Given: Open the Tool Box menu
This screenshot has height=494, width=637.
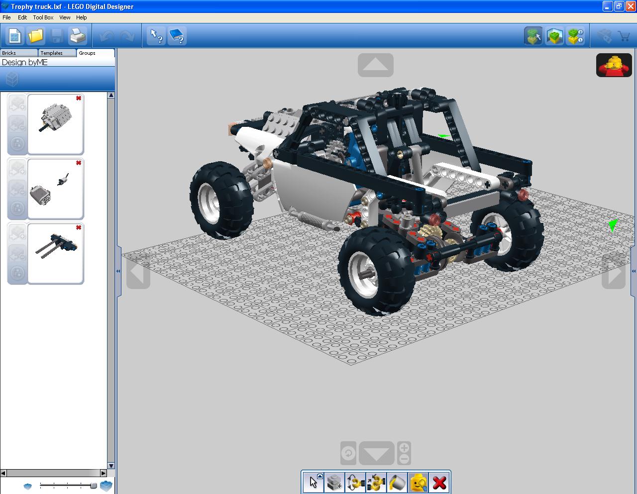Looking at the screenshot, I should 43,17.
